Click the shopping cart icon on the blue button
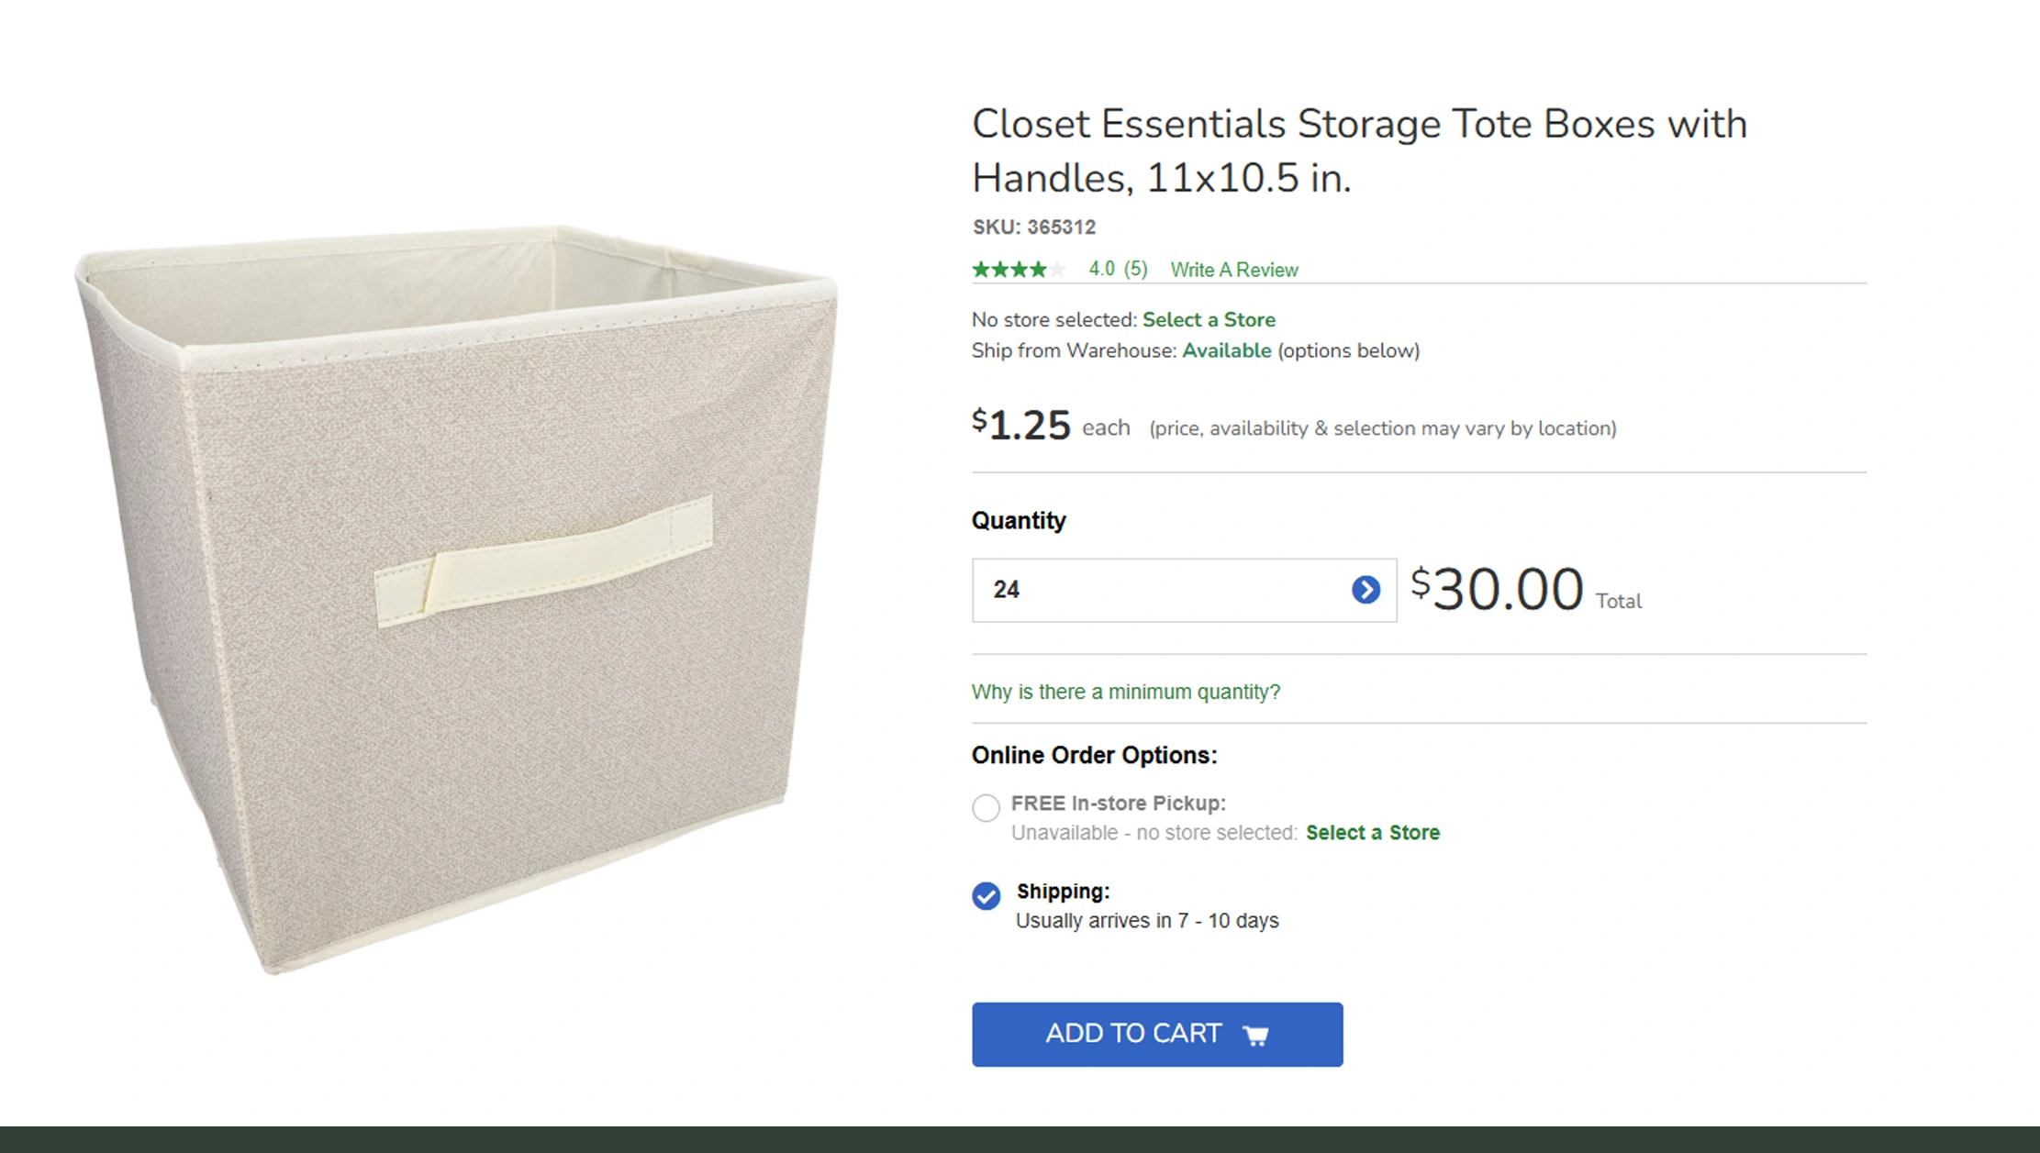 click(x=1255, y=1036)
